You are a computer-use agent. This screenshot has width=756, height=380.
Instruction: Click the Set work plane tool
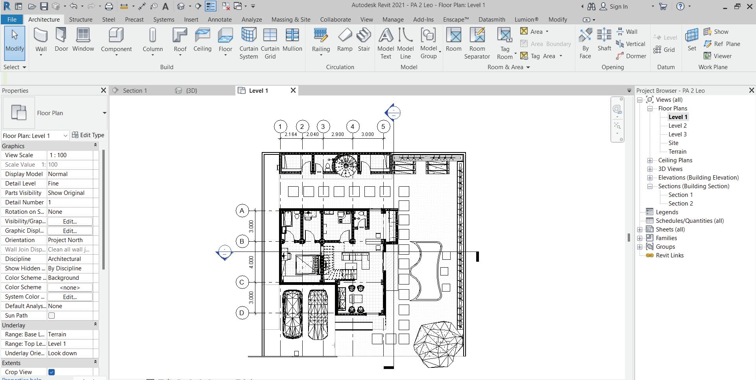pos(691,40)
